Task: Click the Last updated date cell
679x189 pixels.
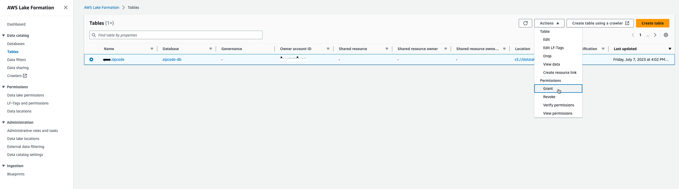Action: [641, 59]
